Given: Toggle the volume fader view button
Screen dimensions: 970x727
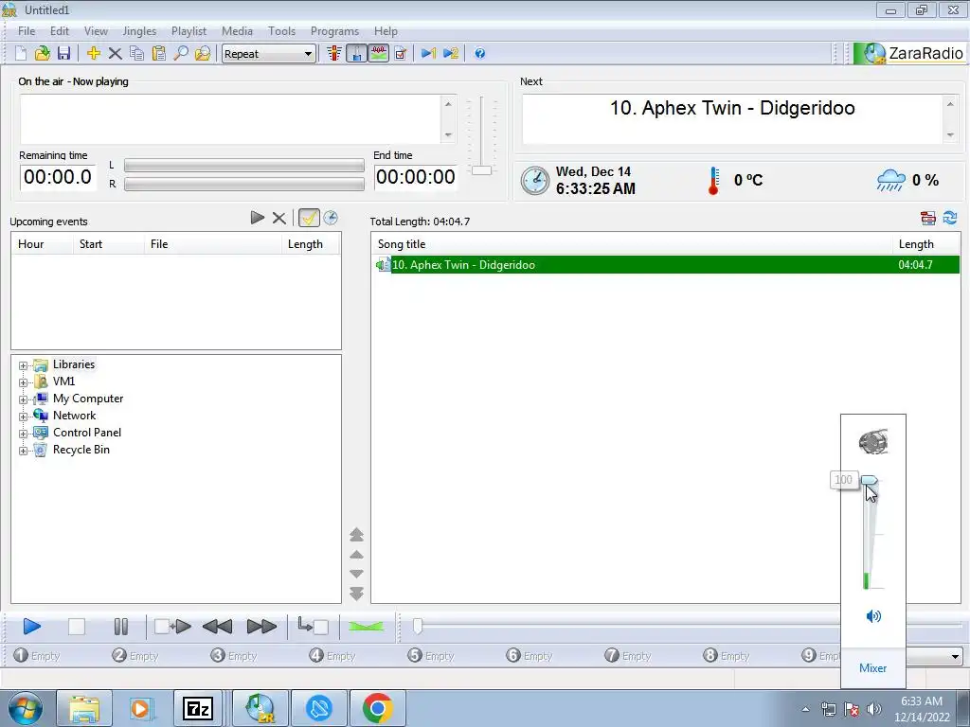Looking at the screenshot, I should [x=356, y=54].
